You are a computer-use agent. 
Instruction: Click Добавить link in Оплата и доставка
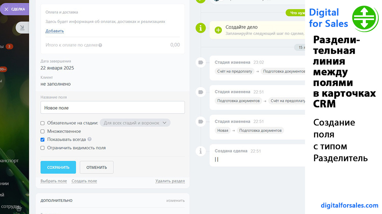pos(55,31)
